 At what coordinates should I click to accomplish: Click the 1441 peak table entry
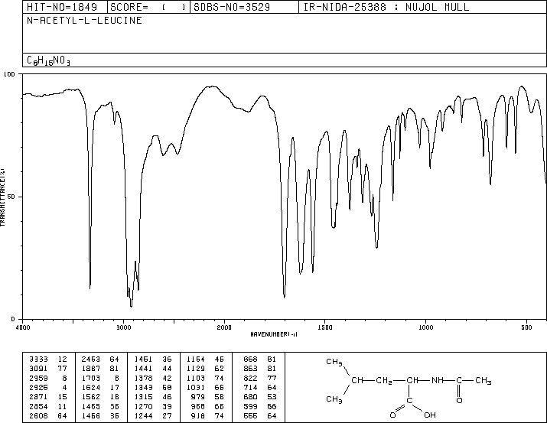pyautogui.click(x=143, y=369)
